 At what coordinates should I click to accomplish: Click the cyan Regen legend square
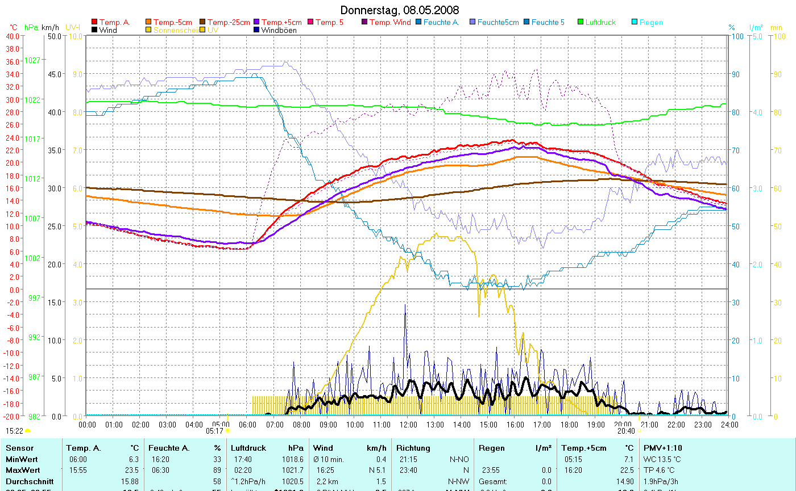pyautogui.click(x=635, y=22)
